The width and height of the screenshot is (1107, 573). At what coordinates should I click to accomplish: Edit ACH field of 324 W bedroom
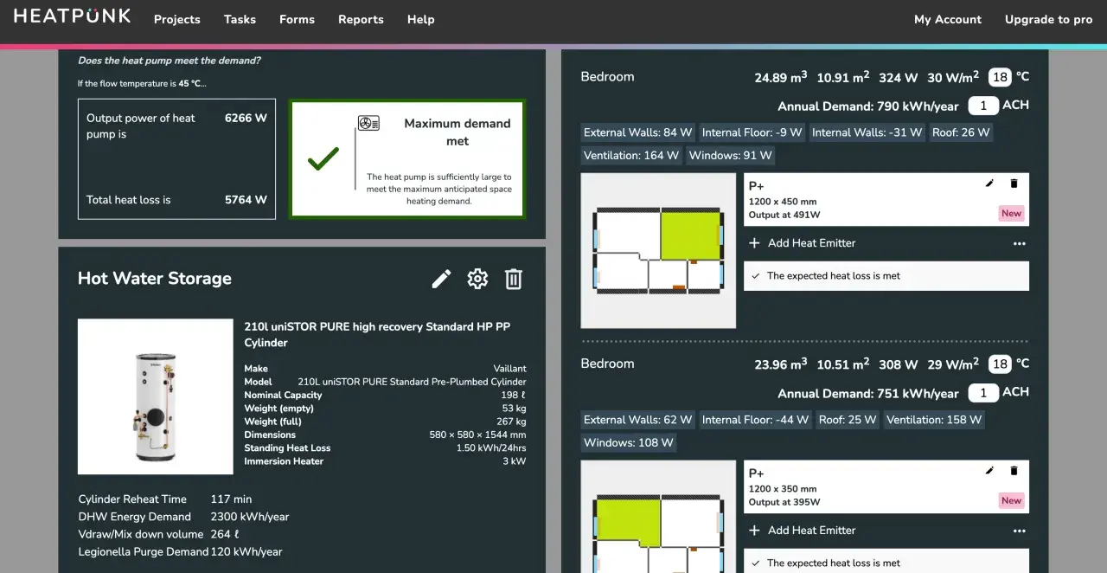[x=983, y=106]
